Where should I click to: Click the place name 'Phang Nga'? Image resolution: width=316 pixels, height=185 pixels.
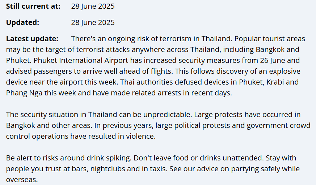[x=24, y=93]
